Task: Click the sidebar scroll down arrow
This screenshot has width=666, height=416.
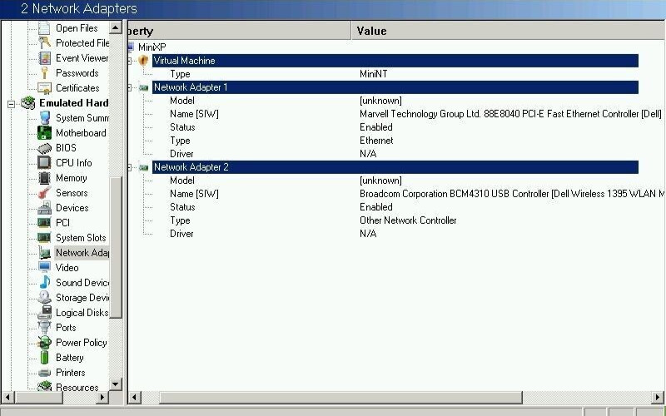Action: (x=115, y=384)
